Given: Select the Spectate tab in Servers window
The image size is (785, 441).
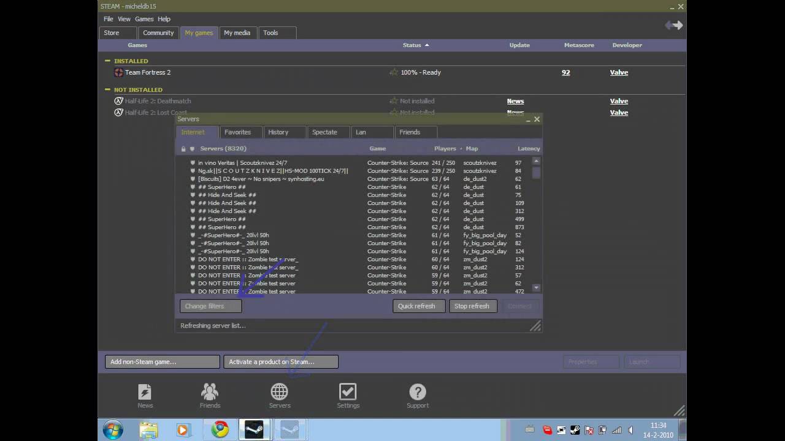Looking at the screenshot, I should [x=328, y=132].
